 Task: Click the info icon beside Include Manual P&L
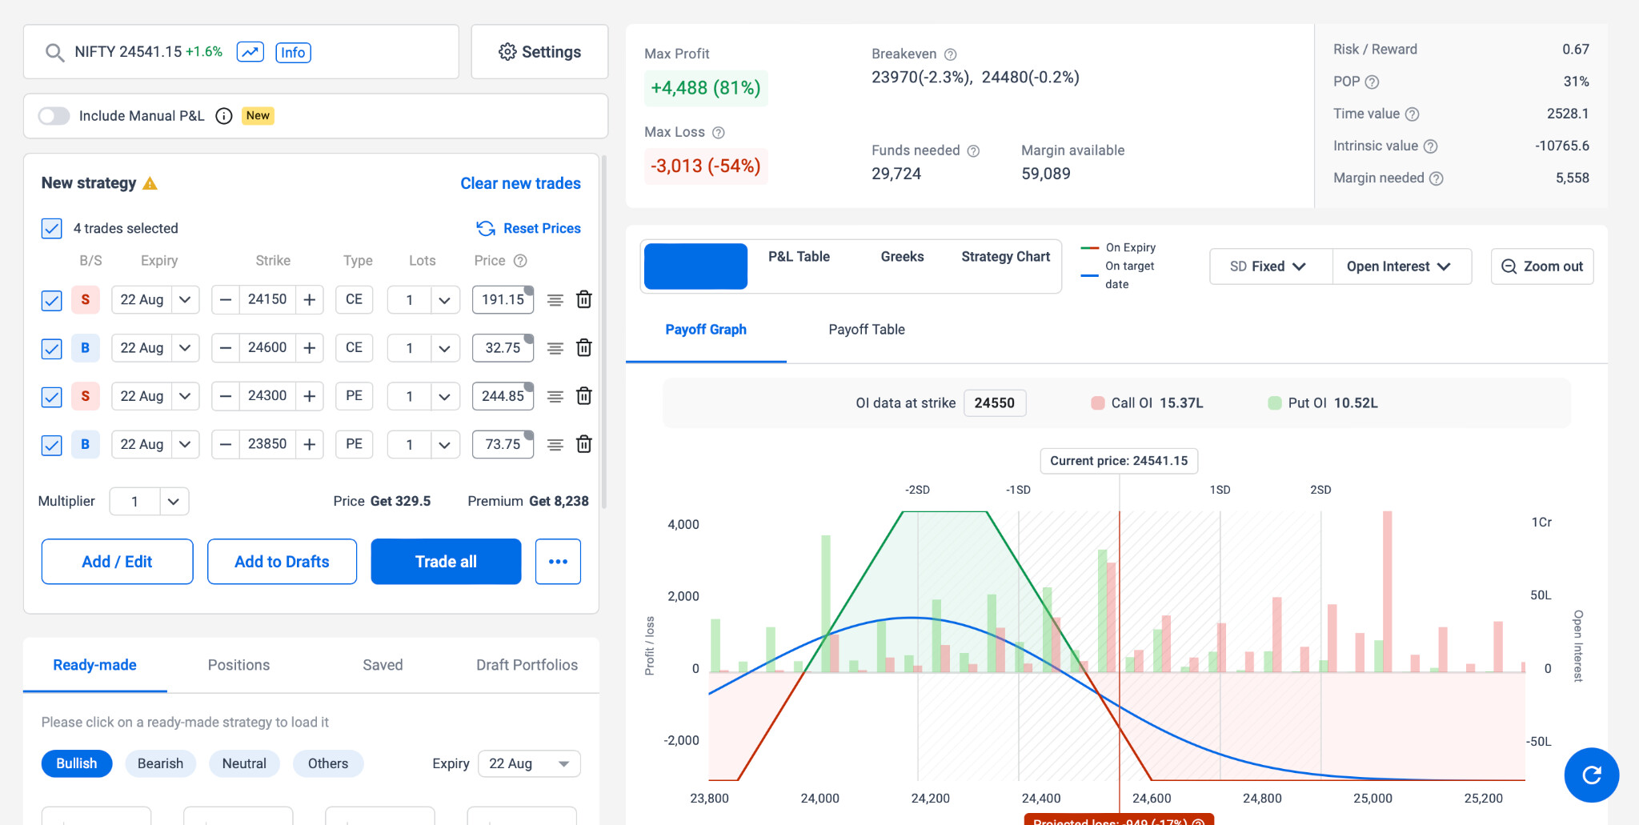tap(224, 116)
